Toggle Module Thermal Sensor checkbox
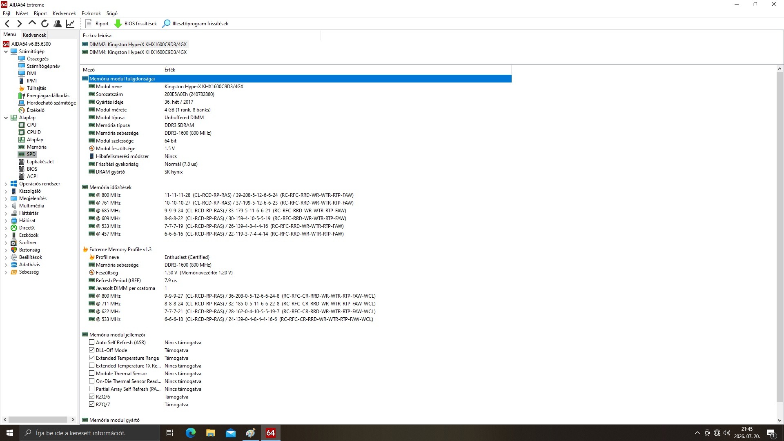The image size is (784, 441). click(x=92, y=374)
